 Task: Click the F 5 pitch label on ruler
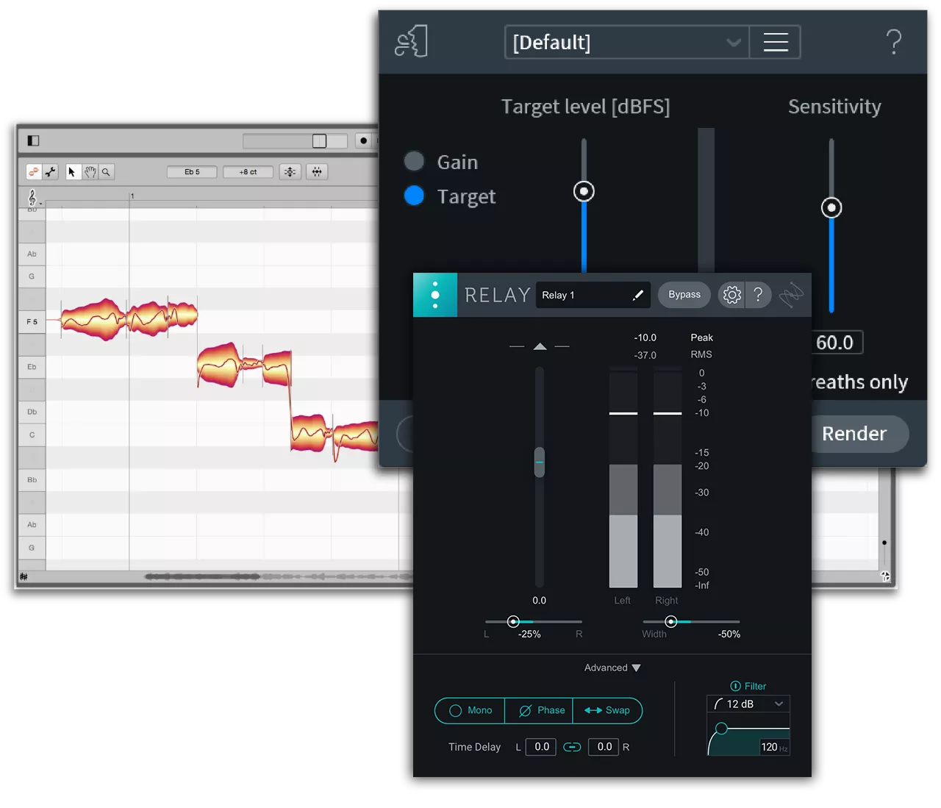click(32, 322)
